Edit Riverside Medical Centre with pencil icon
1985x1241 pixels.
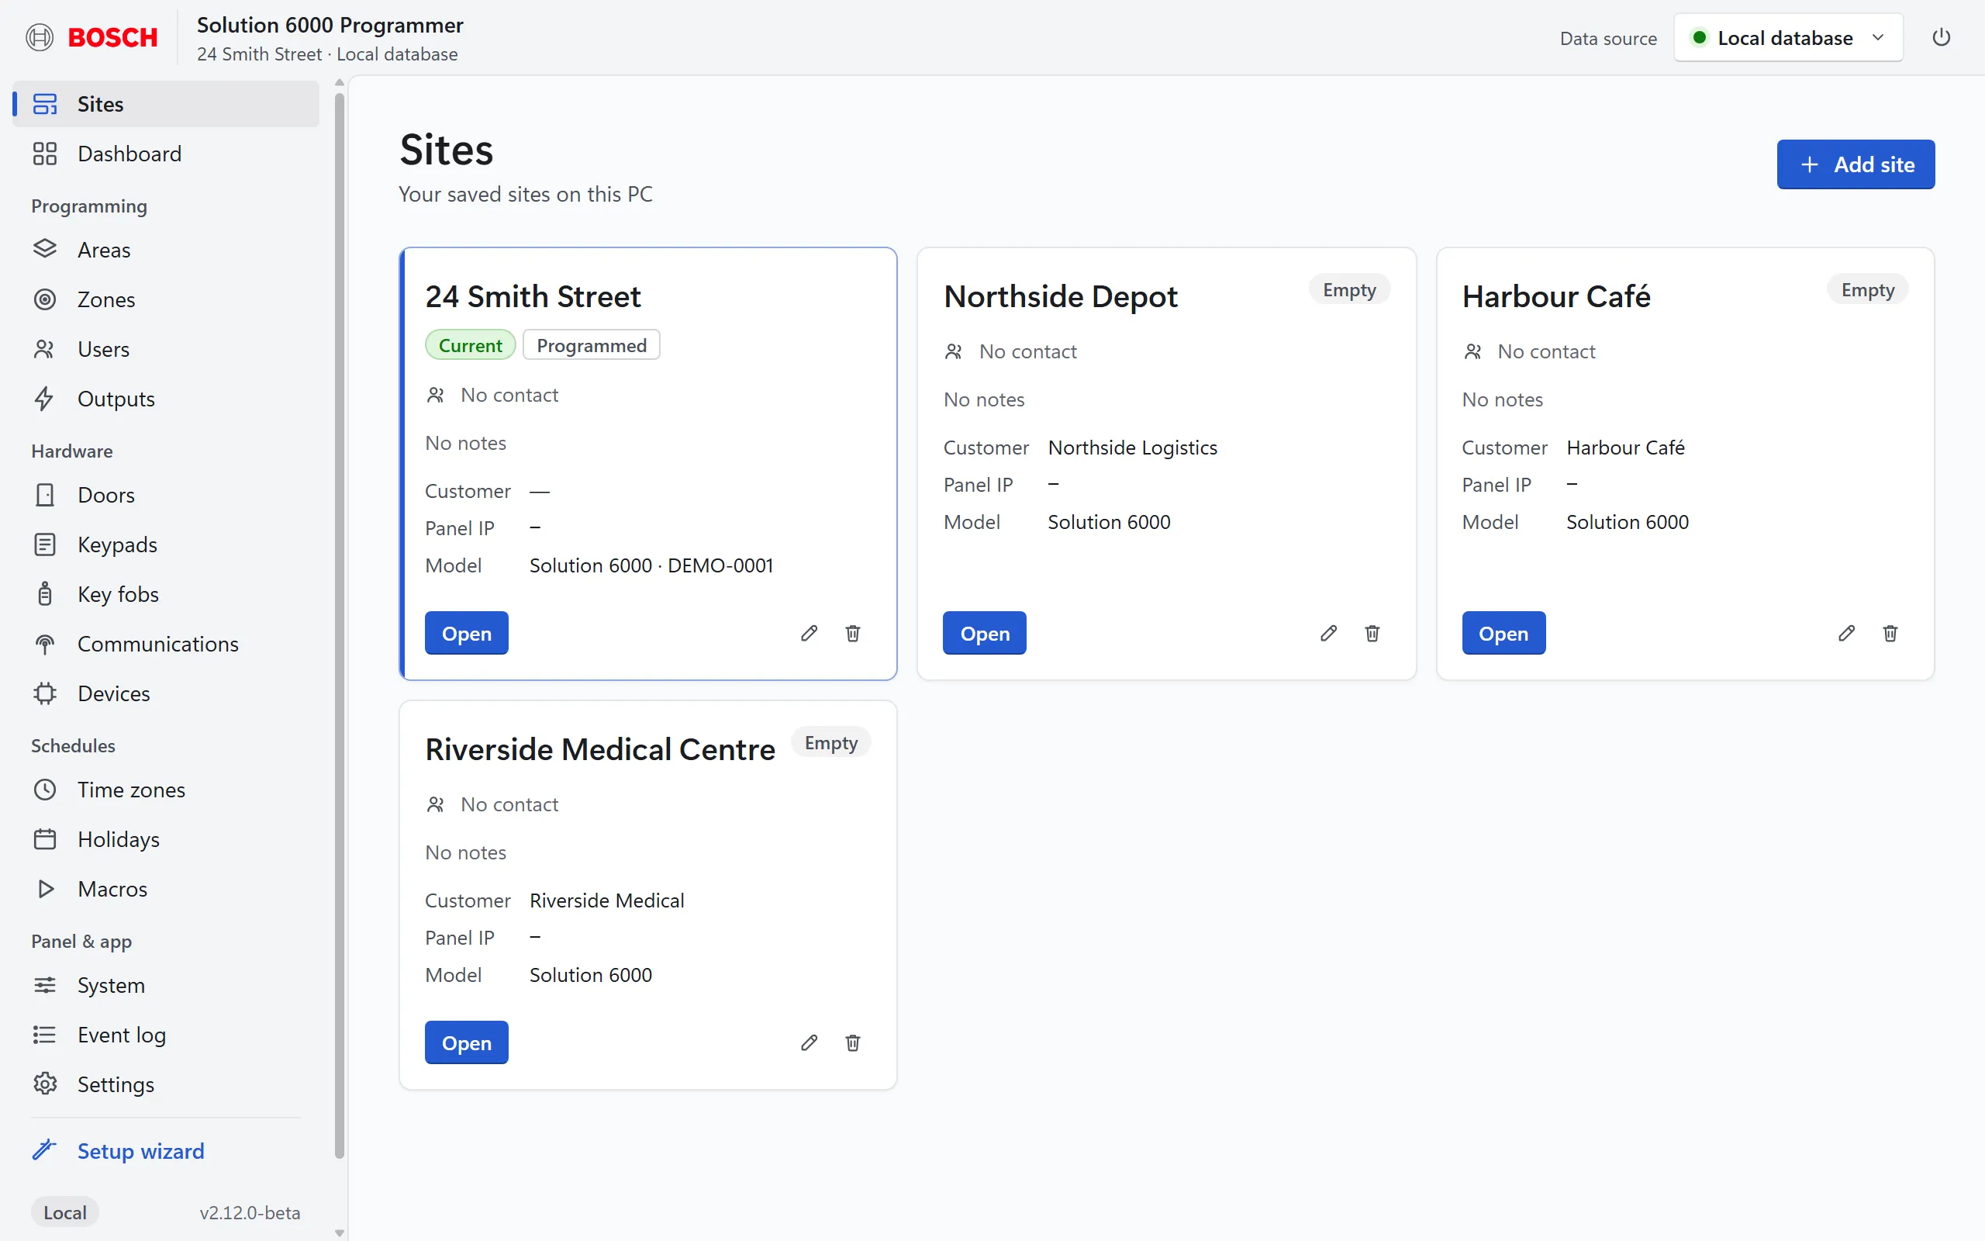[810, 1042]
